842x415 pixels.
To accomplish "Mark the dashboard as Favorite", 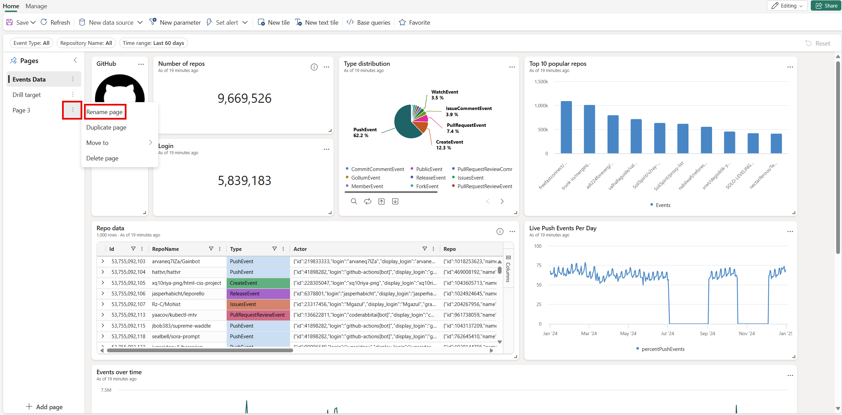I will [414, 22].
